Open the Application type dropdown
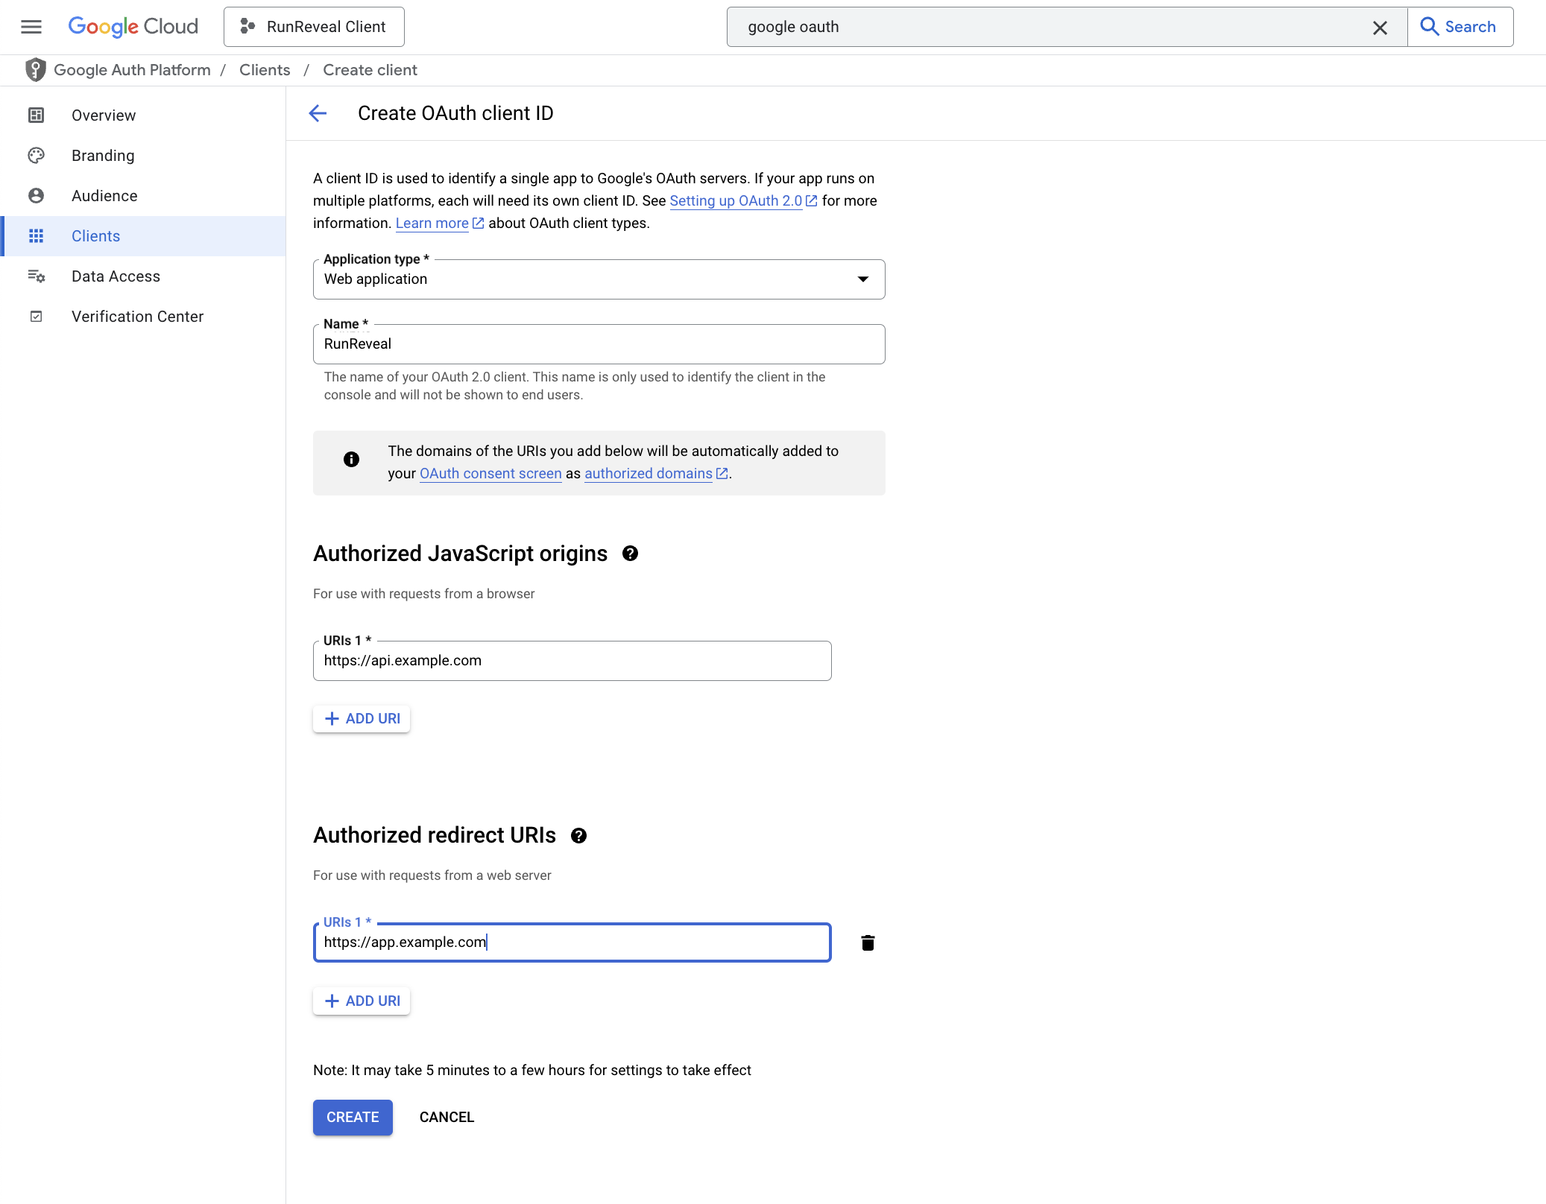Screen dimensions: 1546x1204 pyautogui.click(x=862, y=279)
